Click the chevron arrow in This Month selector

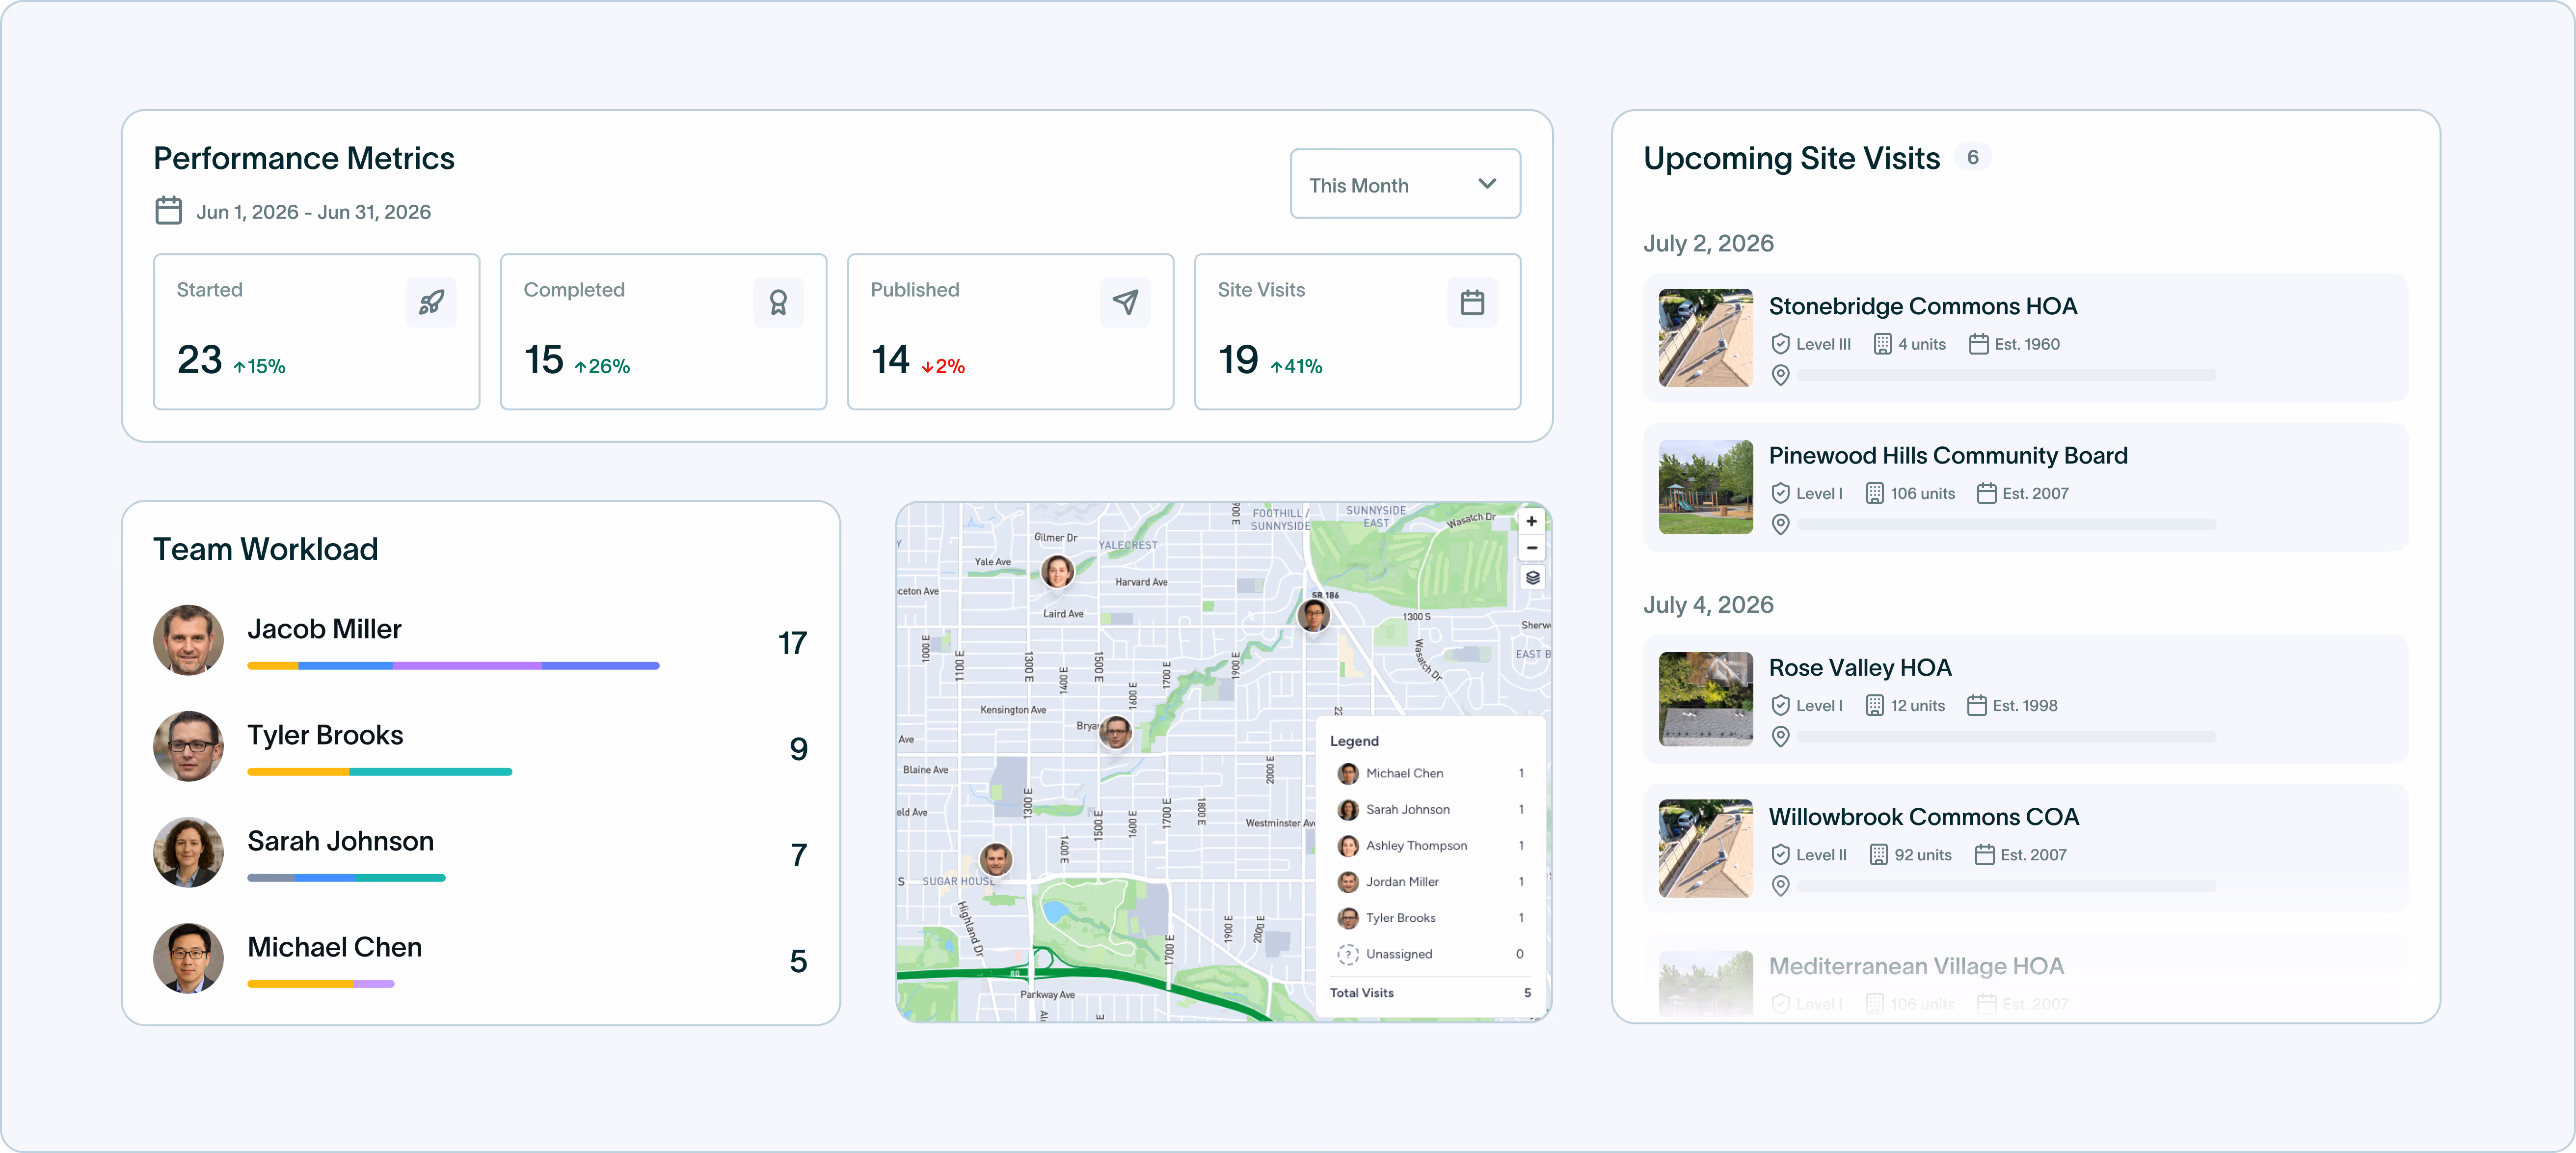(x=1487, y=184)
